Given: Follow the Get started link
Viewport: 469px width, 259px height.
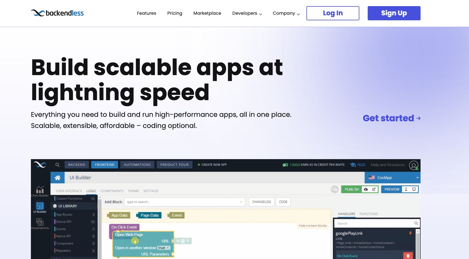Looking at the screenshot, I should pos(392,118).
